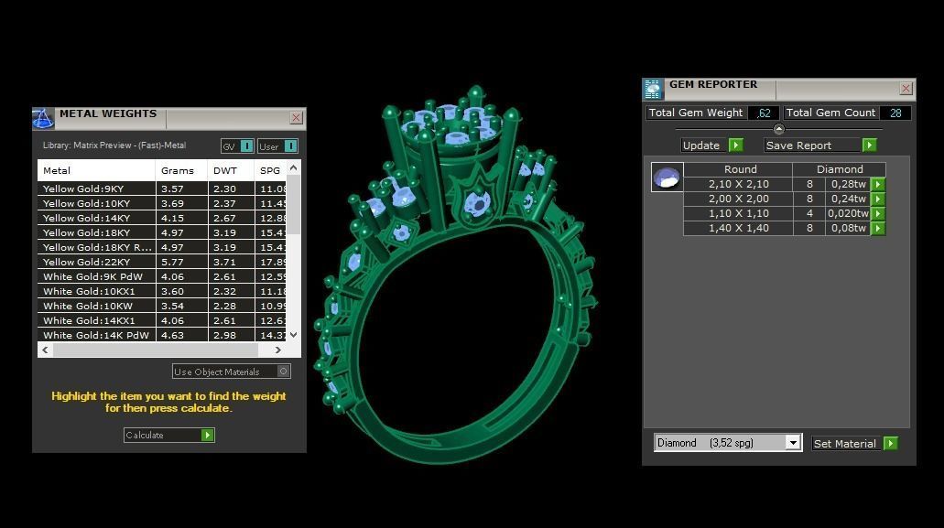Click green arrow on the 1,10 X 1,10 row

click(x=878, y=213)
